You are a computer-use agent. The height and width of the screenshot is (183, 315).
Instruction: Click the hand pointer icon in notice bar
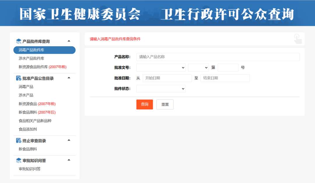297,39
